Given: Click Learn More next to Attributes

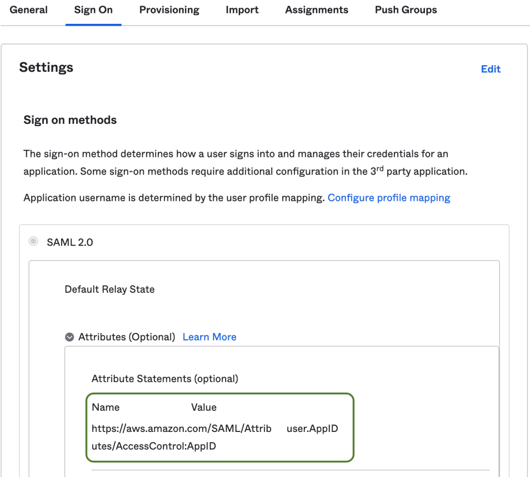Looking at the screenshot, I should [209, 337].
